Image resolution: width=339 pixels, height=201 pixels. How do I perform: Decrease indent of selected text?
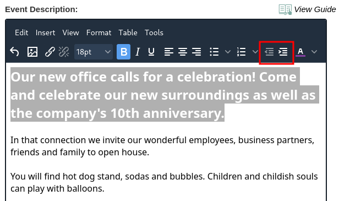[269, 52]
